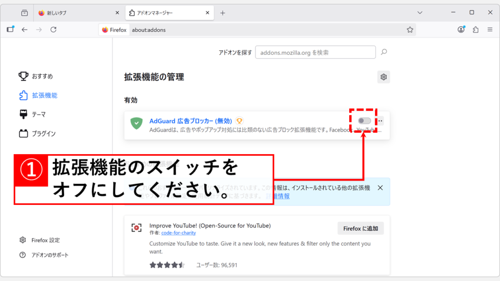Open AdGuard more options menu
The height and width of the screenshot is (281, 500).
tap(380, 121)
